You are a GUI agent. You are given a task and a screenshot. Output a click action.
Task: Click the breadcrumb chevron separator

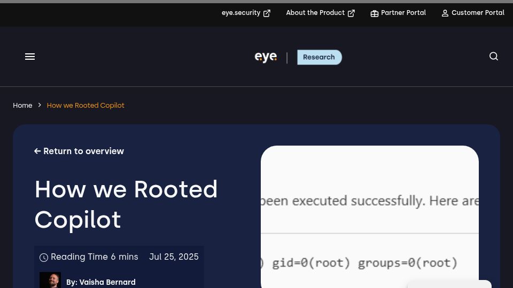pos(40,105)
